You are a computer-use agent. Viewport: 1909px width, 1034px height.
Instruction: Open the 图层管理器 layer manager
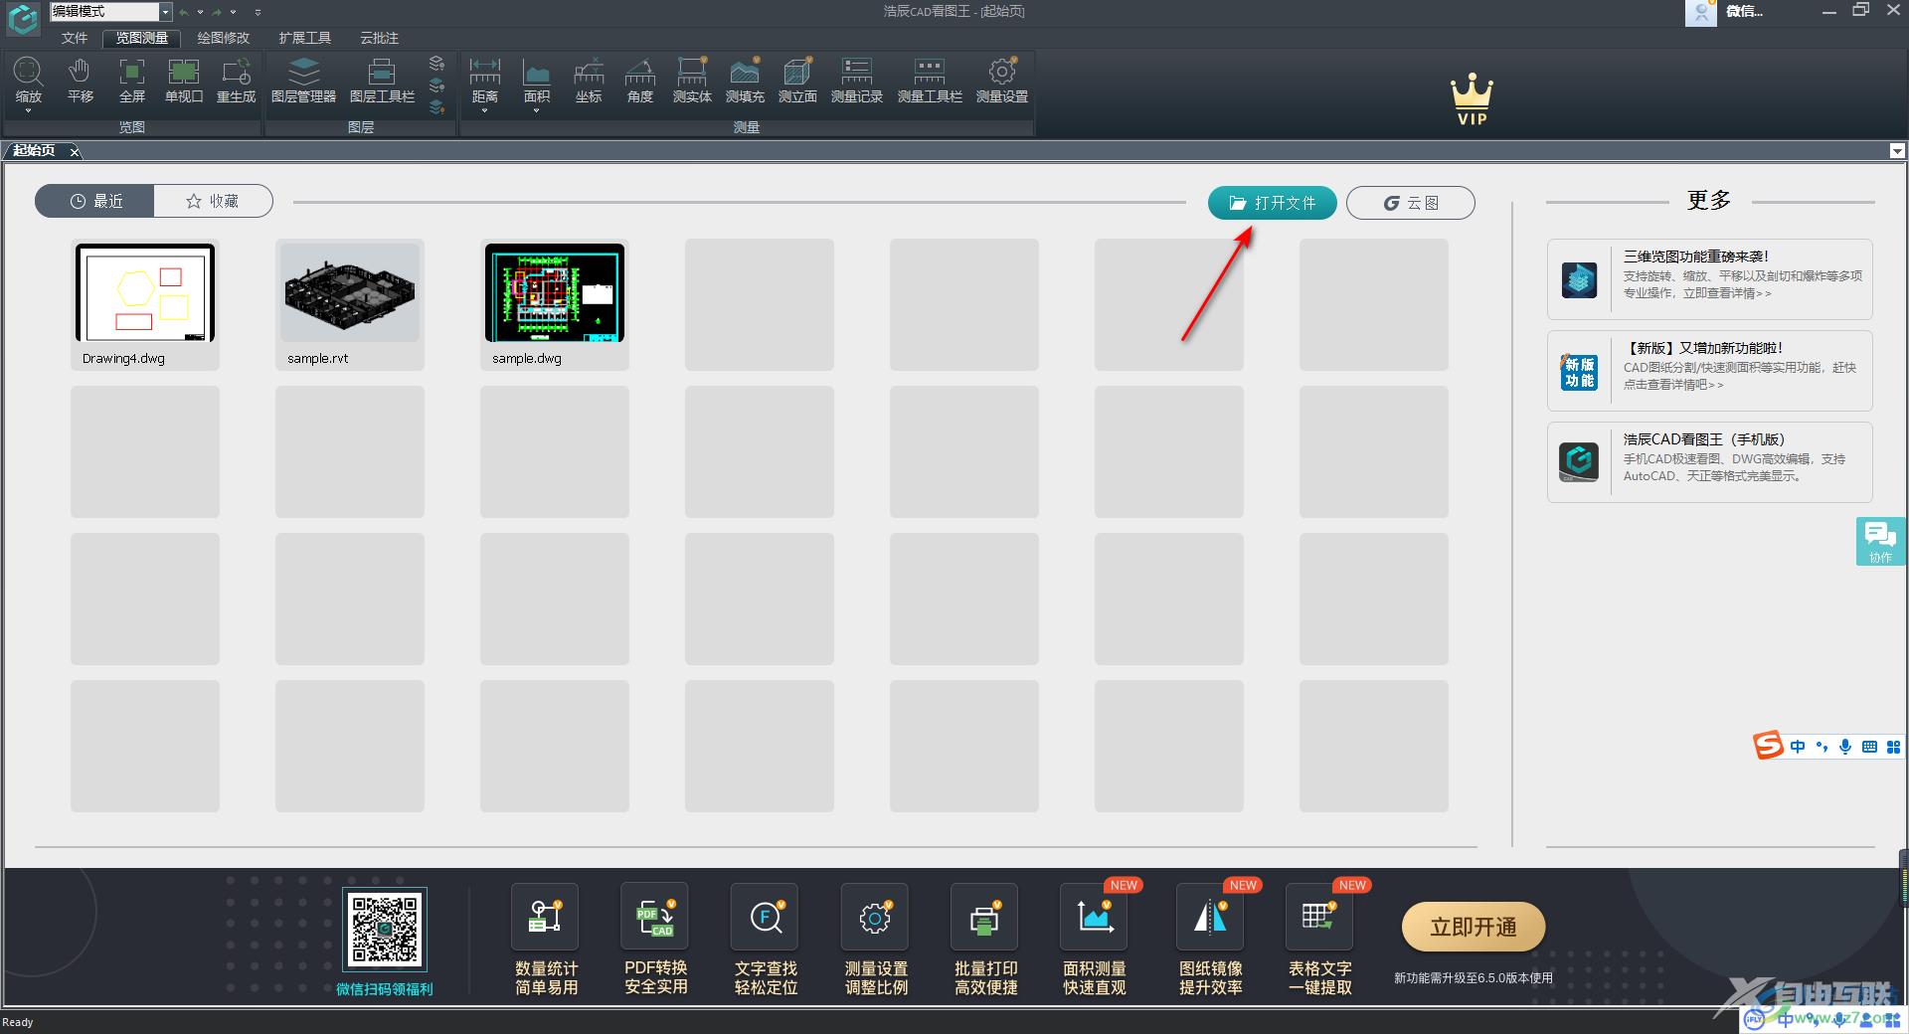pos(303,80)
